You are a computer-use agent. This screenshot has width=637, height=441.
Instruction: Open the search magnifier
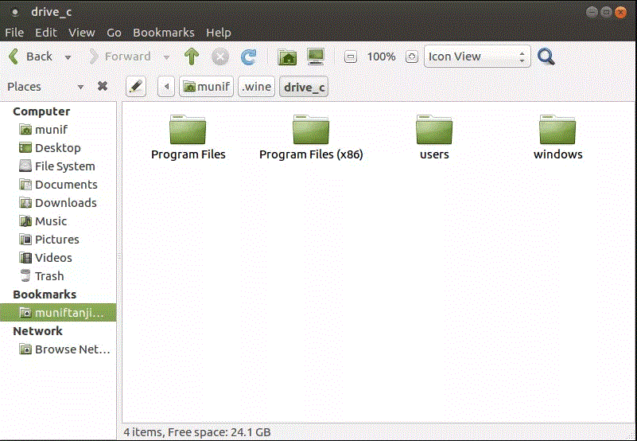click(546, 57)
